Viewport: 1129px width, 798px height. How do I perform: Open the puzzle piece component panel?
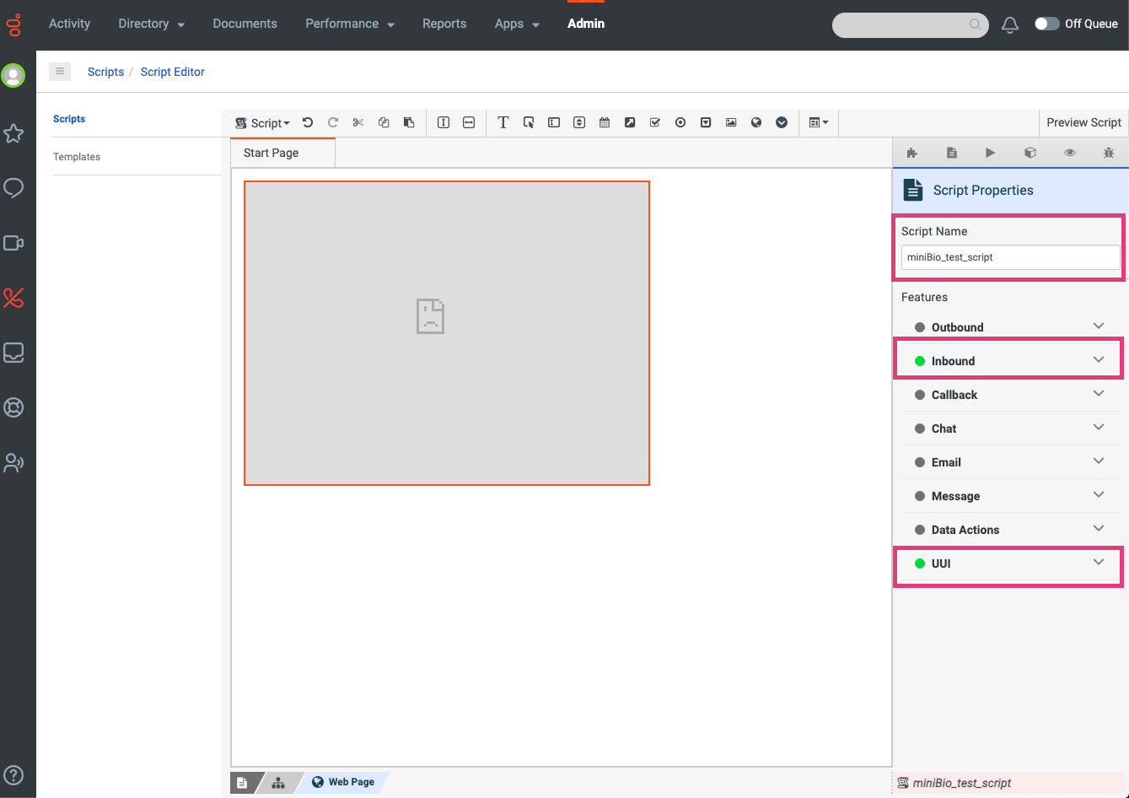click(x=911, y=153)
